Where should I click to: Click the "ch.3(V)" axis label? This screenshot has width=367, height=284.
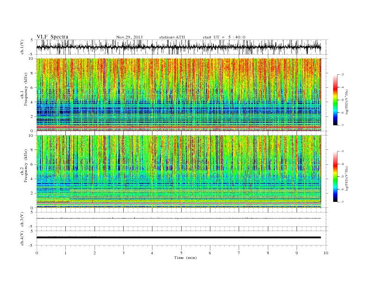[x=22, y=219]
